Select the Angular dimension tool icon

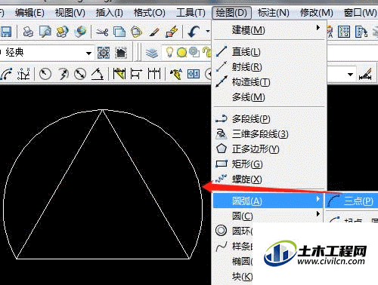click(x=98, y=74)
